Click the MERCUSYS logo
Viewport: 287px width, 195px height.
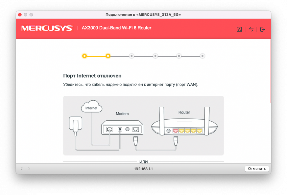[x=47, y=28]
